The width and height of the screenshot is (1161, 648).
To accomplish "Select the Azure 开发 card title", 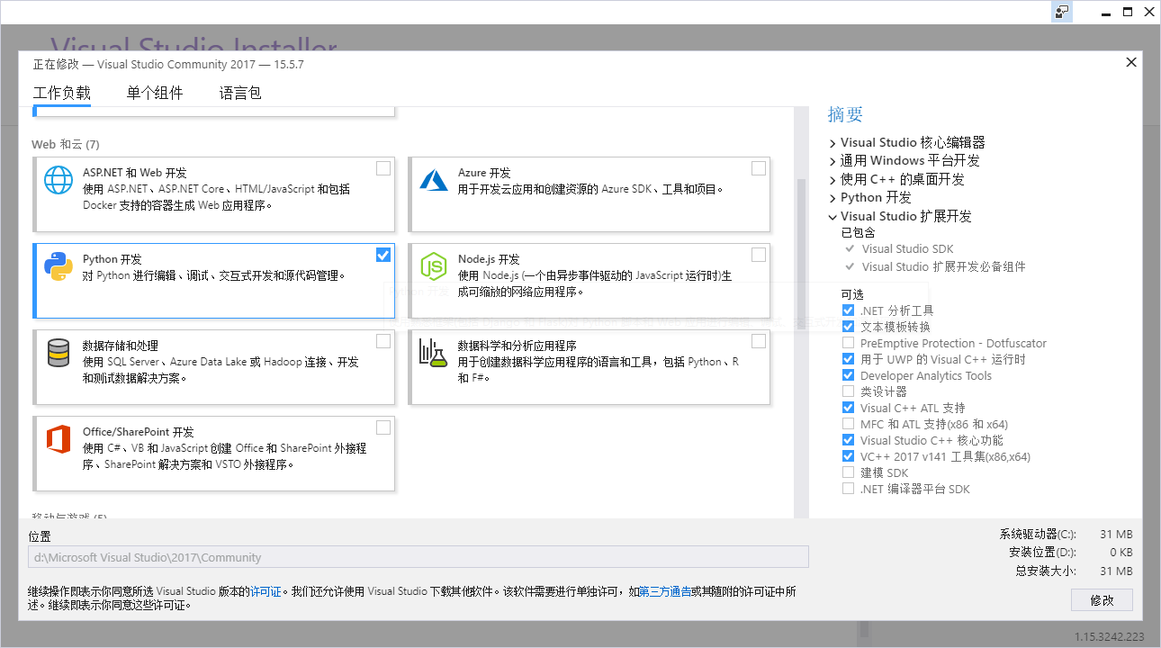I will click(x=484, y=173).
